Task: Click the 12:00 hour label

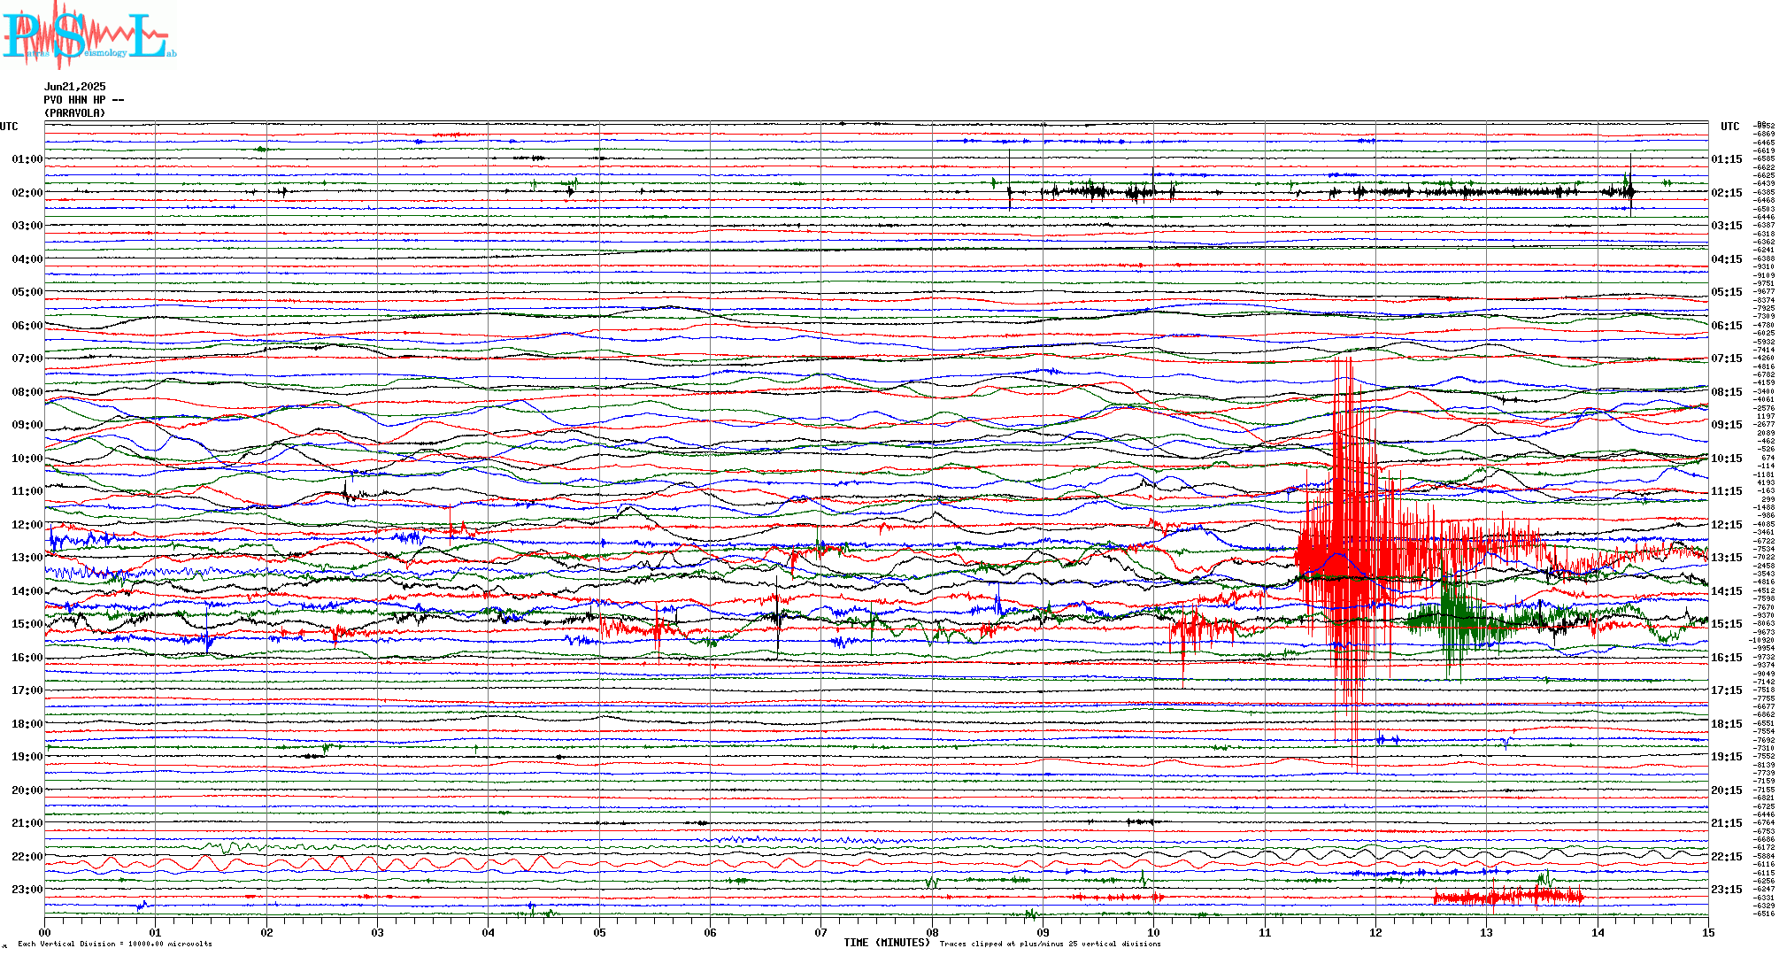Action: (x=27, y=525)
